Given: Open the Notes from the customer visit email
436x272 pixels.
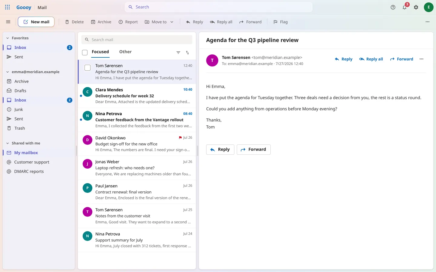Looking at the screenshot, I should click(137, 216).
